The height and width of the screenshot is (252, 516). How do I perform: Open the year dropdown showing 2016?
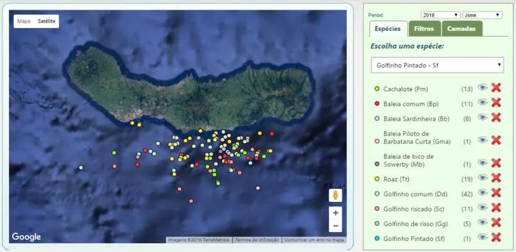pyautogui.click(x=441, y=15)
